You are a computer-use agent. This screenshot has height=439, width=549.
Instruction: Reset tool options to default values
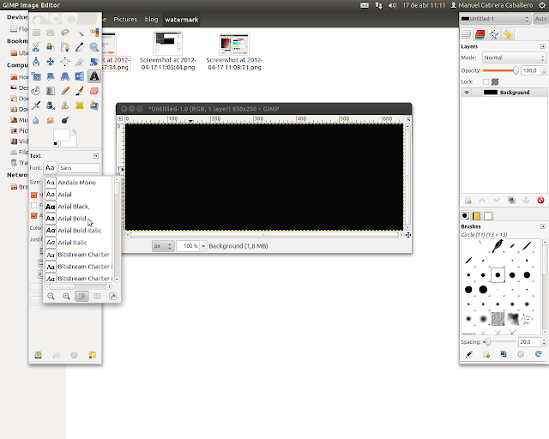(92, 355)
